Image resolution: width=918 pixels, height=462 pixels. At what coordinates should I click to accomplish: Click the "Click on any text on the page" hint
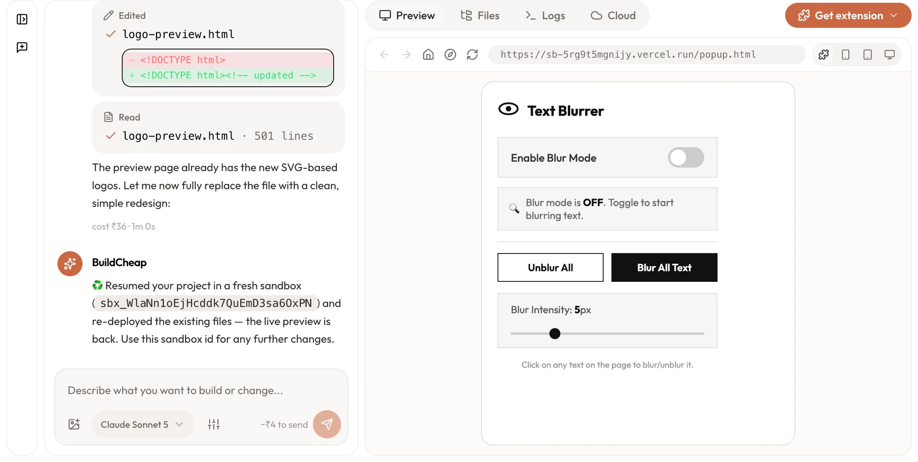click(x=607, y=365)
